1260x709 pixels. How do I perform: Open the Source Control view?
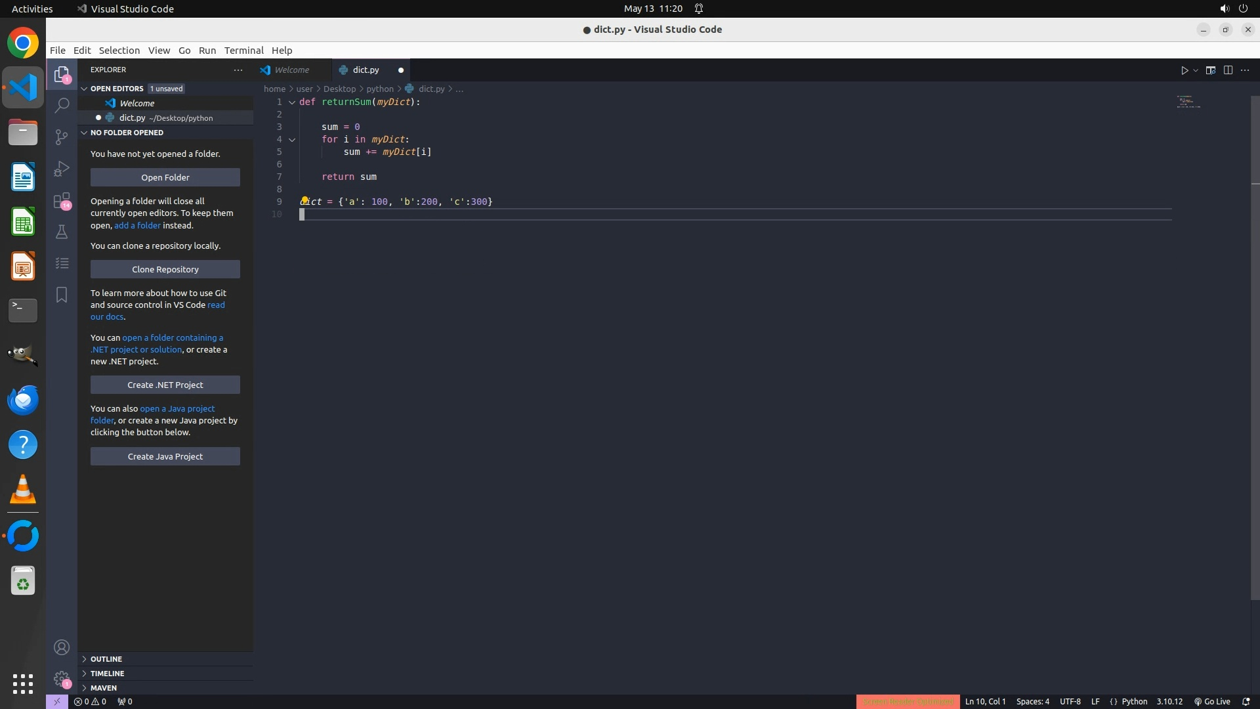pyautogui.click(x=62, y=137)
